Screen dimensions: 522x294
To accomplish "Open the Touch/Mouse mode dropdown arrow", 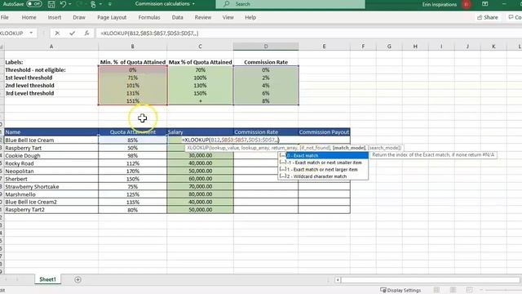I will click(100, 4).
